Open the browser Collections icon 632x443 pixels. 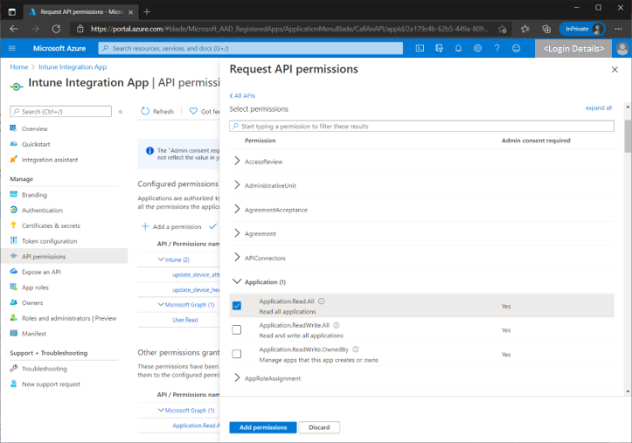point(546,29)
